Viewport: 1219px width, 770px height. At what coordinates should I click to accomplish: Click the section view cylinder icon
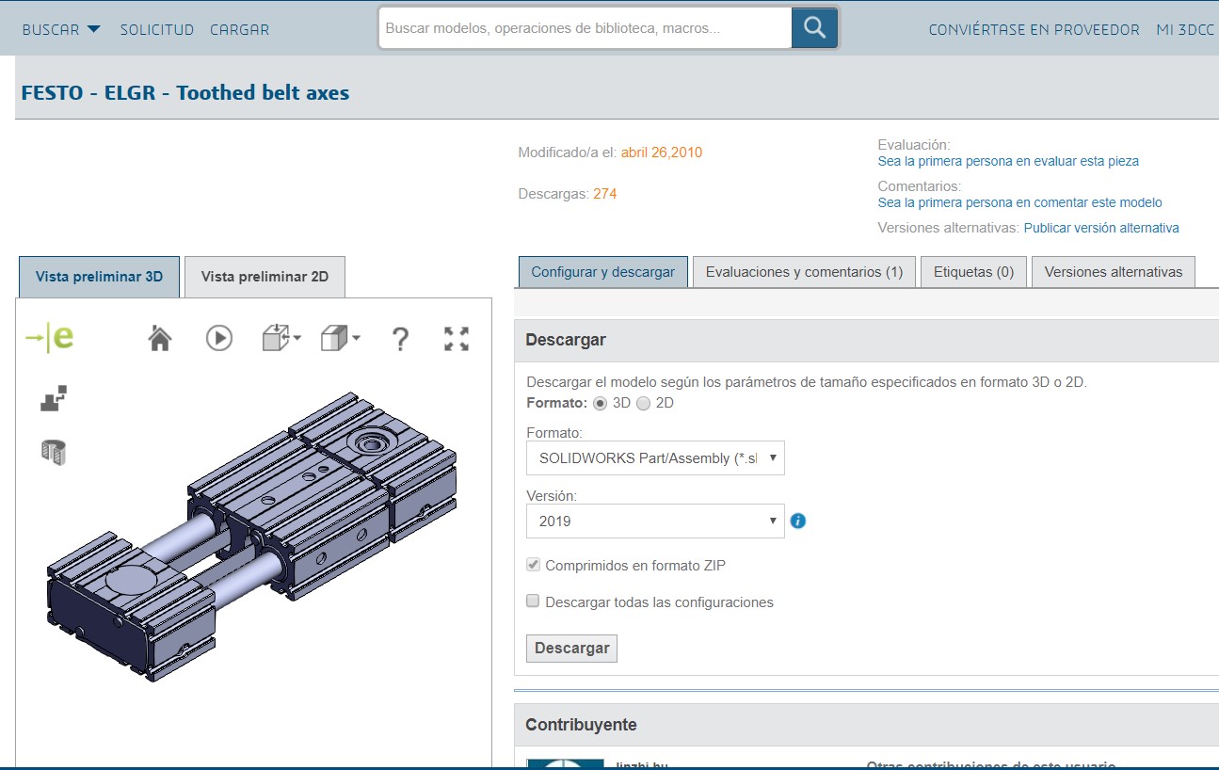click(x=54, y=452)
